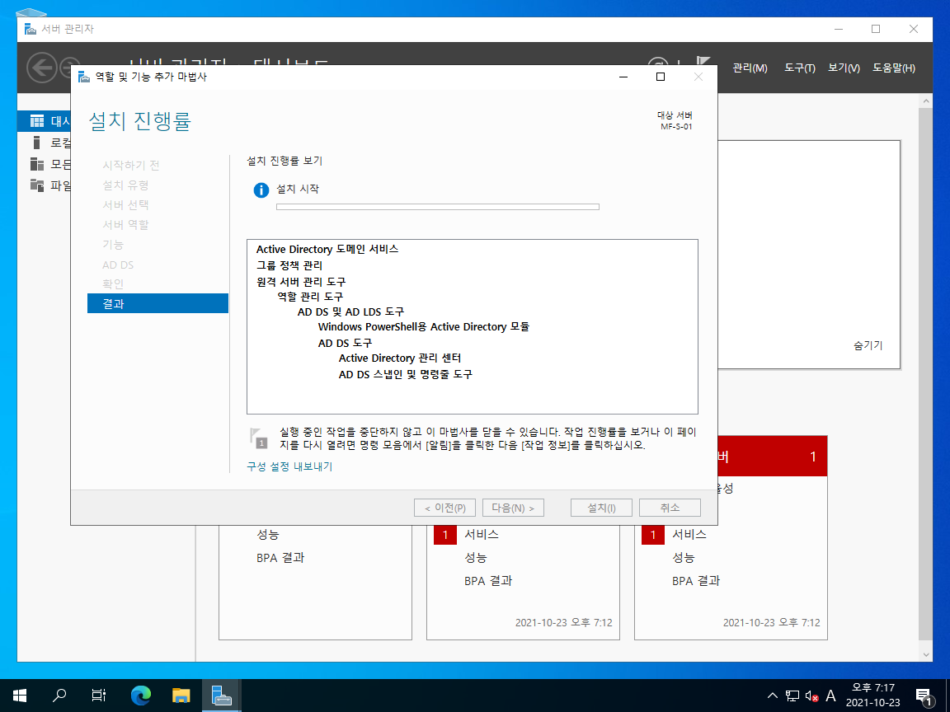Image resolution: width=950 pixels, height=712 pixels.
Task: Click the Server Manager vertical scrollbar
Action: pos(925,376)
